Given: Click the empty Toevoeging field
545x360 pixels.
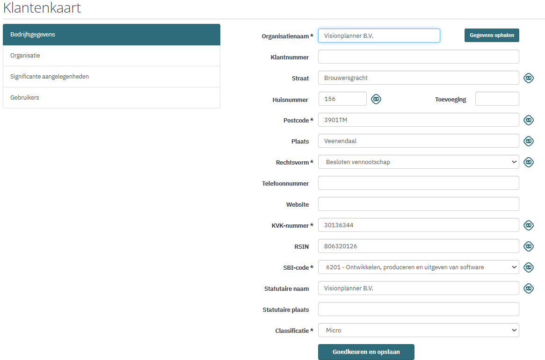Looking at the screenshot, I should coord(497,99).
